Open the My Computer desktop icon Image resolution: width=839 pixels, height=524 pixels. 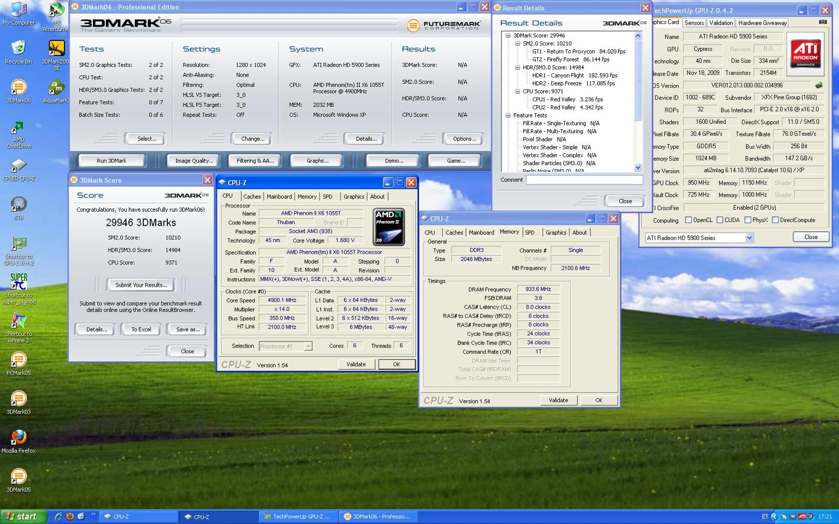tap(19, 13)
